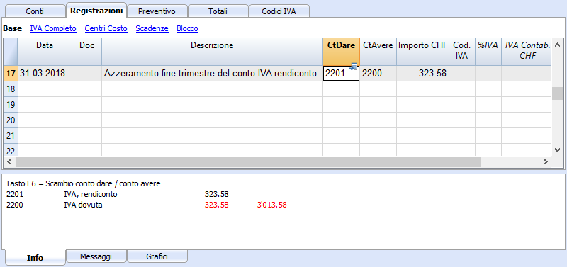Click the vertical scrollbar thumb of the table
Viewport: 567px width, 267px height.
point(557,93)
